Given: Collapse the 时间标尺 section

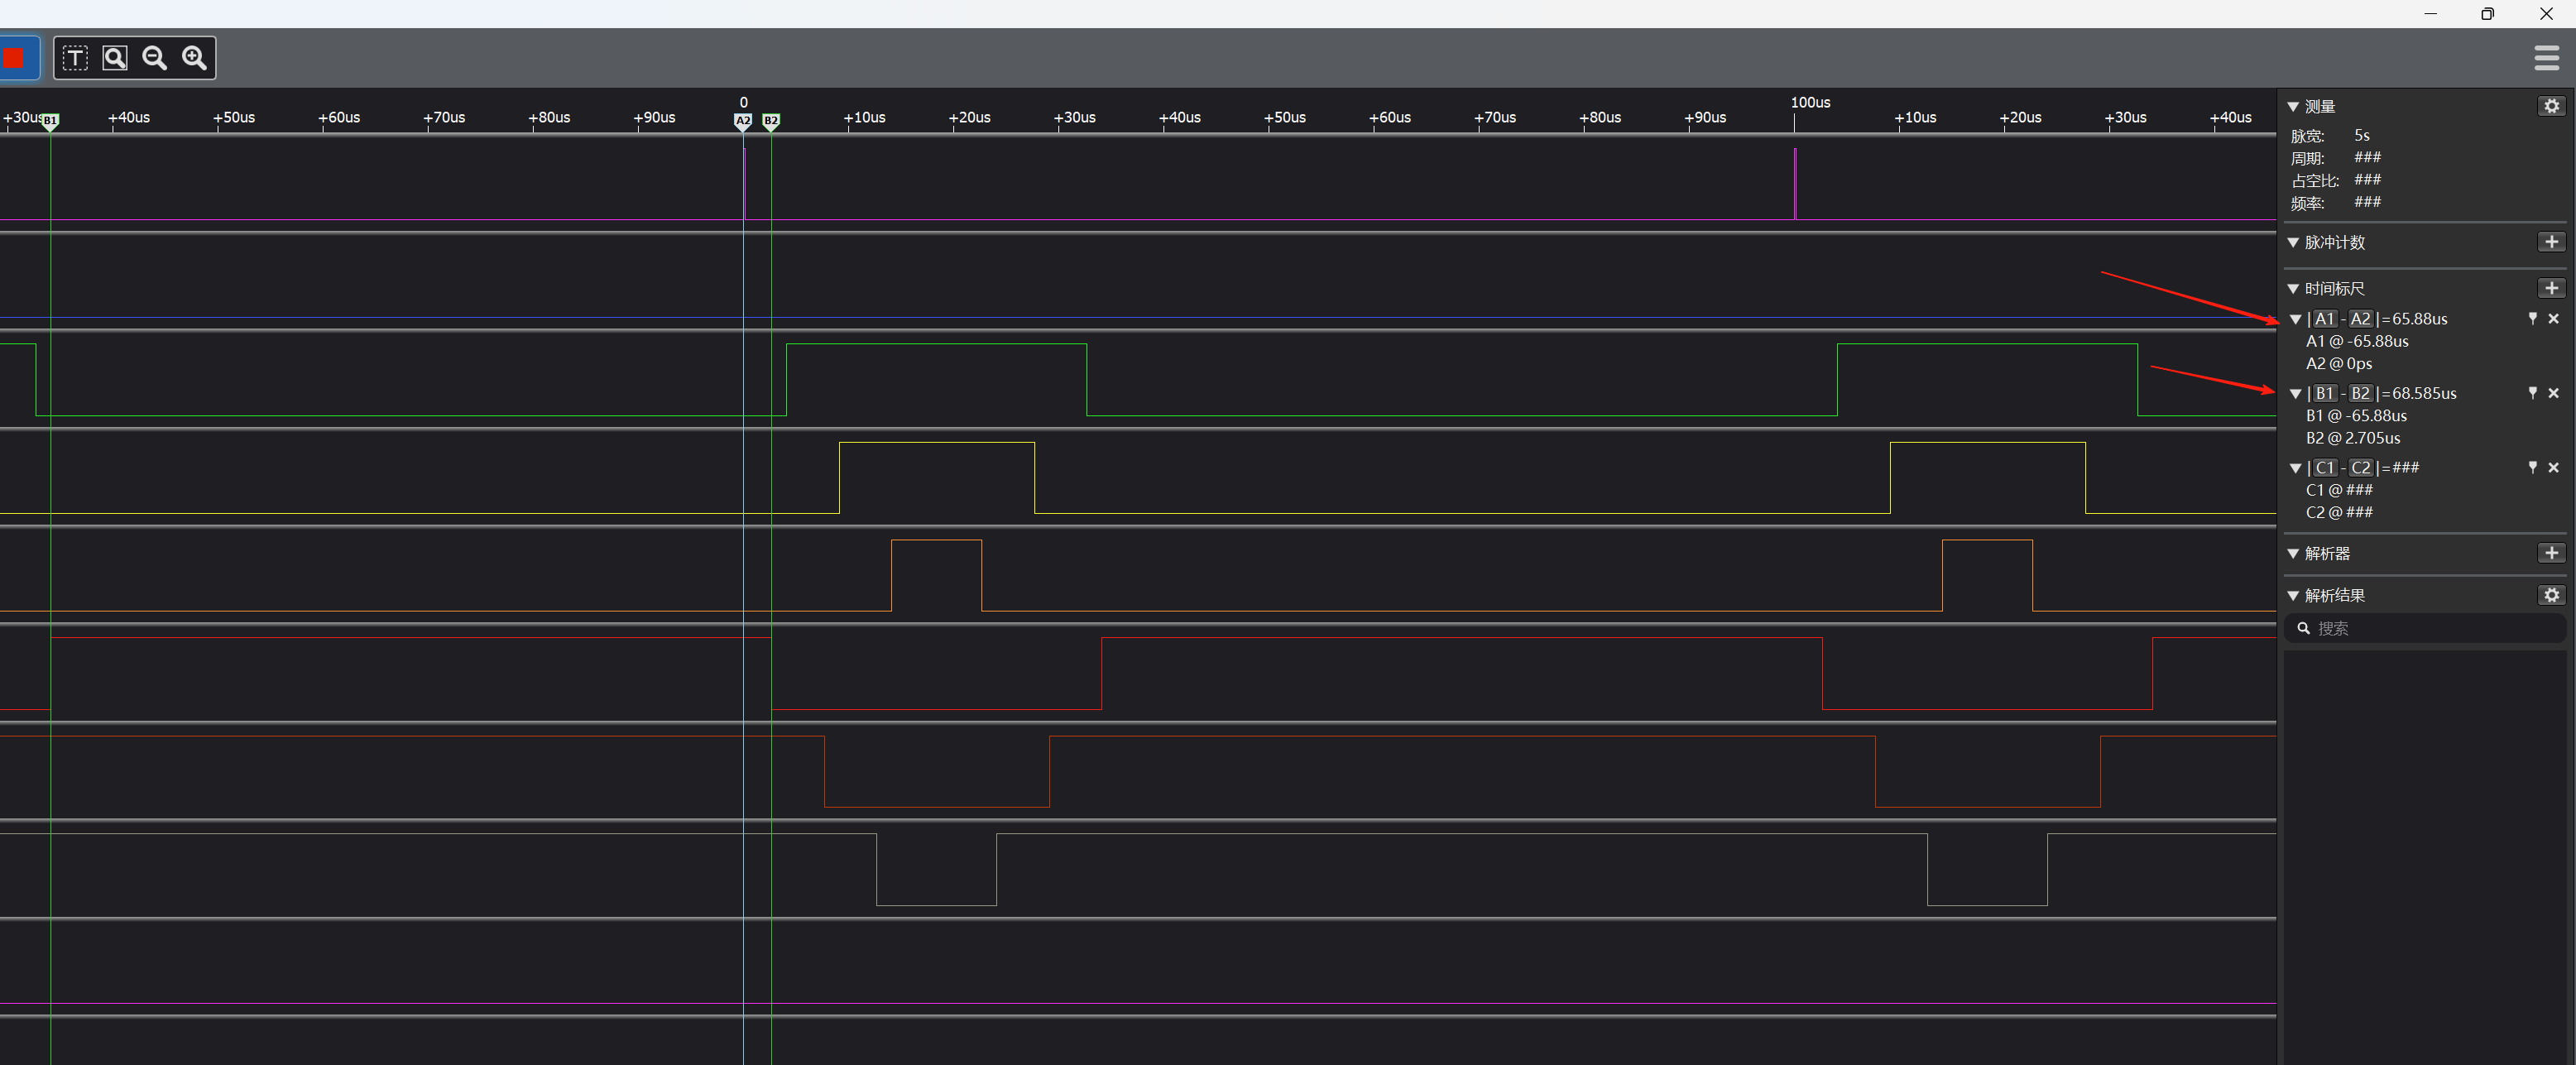Looking at the screenshot, I should tap(2293, 289).
